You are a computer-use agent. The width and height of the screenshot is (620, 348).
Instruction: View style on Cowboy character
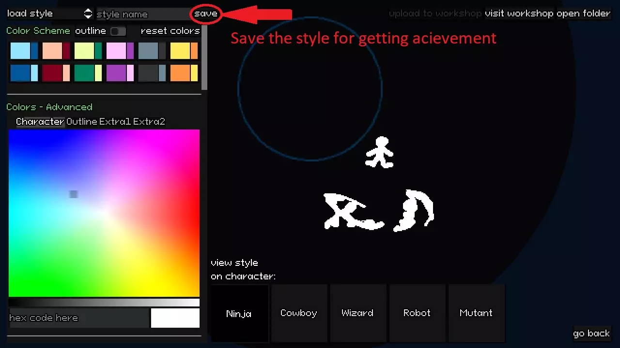click(299, 313)
